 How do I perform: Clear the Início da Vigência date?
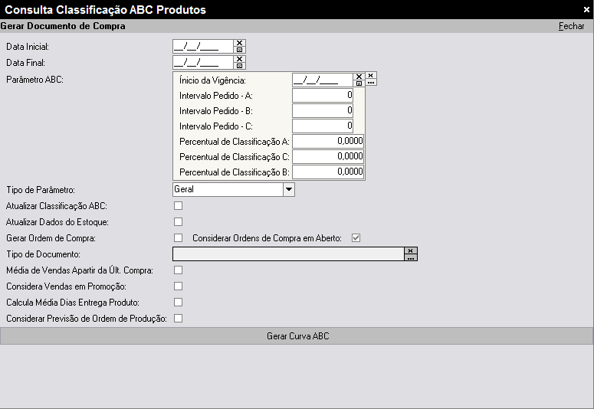click(x=359, y=77)
